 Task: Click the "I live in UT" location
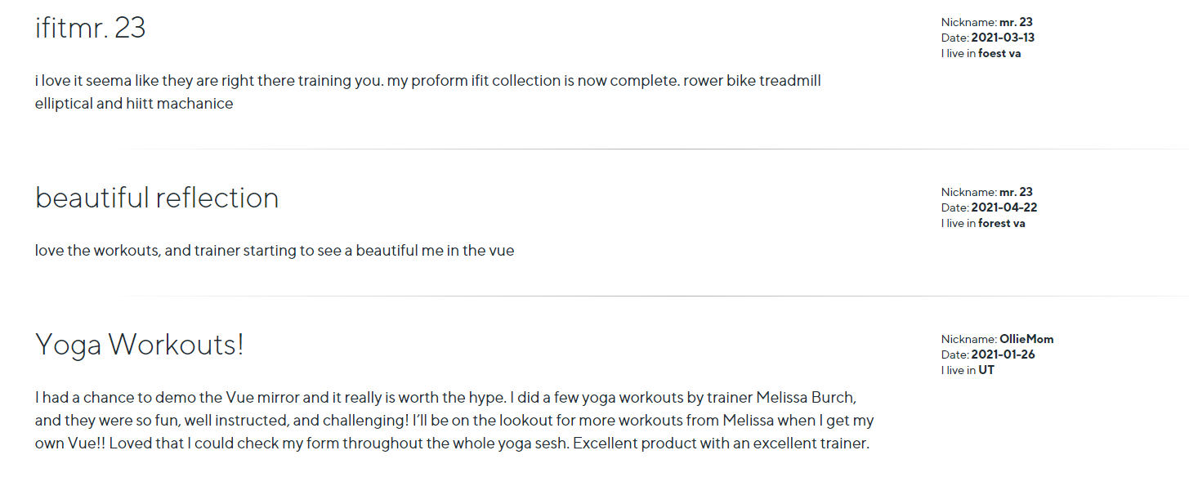coord(968,370)
